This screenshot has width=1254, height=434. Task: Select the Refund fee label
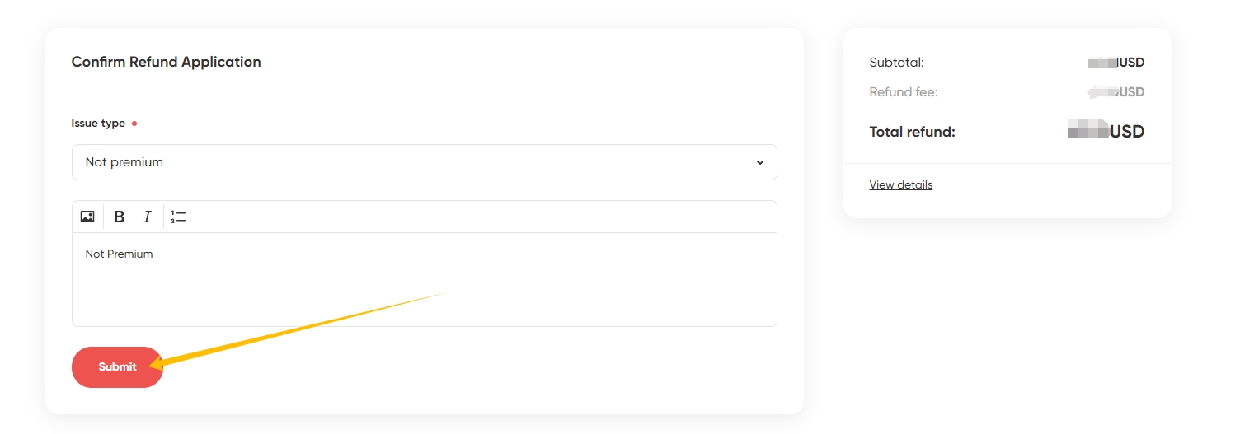coord(904,92)
